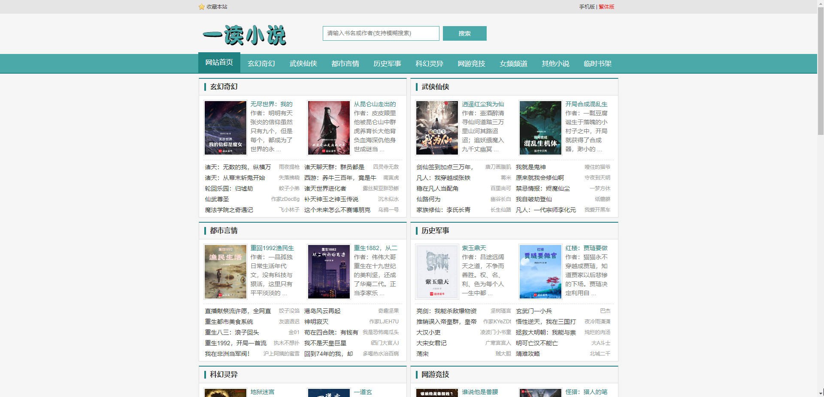The width and height of the screenshot is (824, 397).
Task: Open the novel link 仙武尊圣
Action: [217, 199]
